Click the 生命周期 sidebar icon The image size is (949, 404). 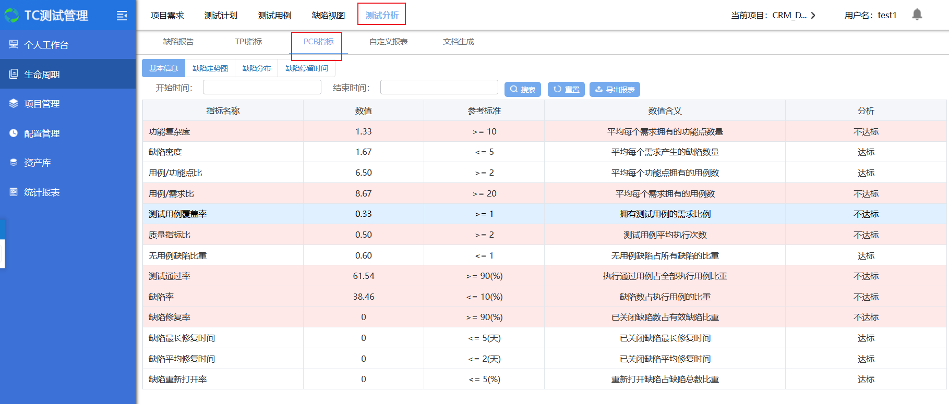pos(14,74)
